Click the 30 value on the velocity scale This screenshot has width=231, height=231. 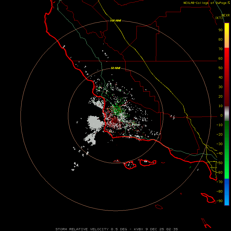coord(220,87)
